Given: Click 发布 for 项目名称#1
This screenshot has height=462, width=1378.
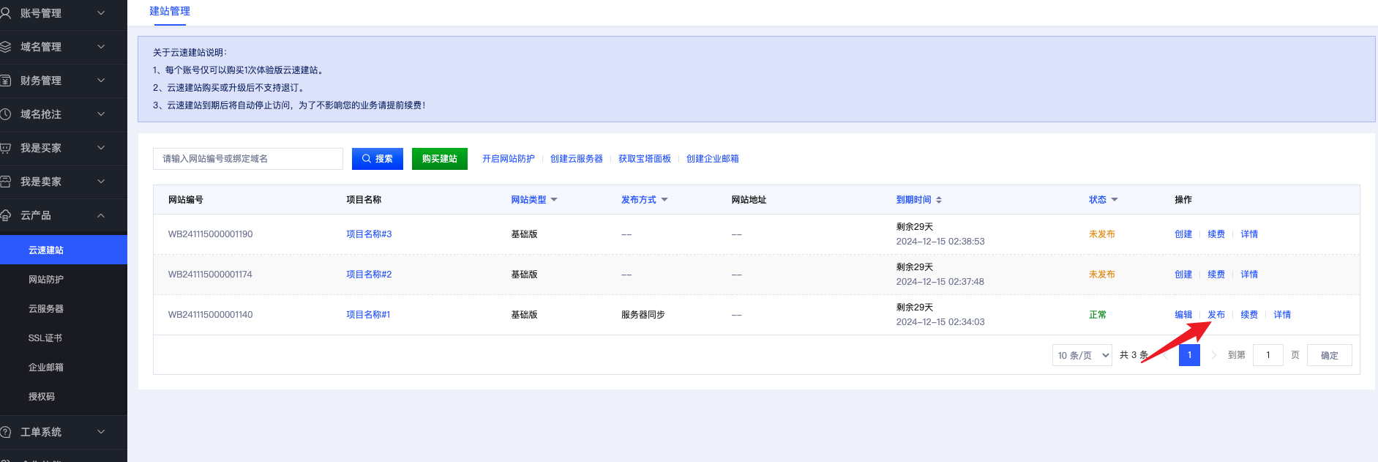Looking at the screenshot, I should (1216, 315).
